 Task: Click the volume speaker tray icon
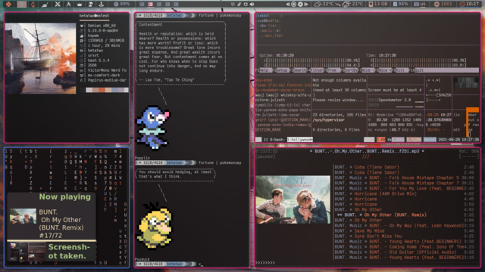[252, 4]
